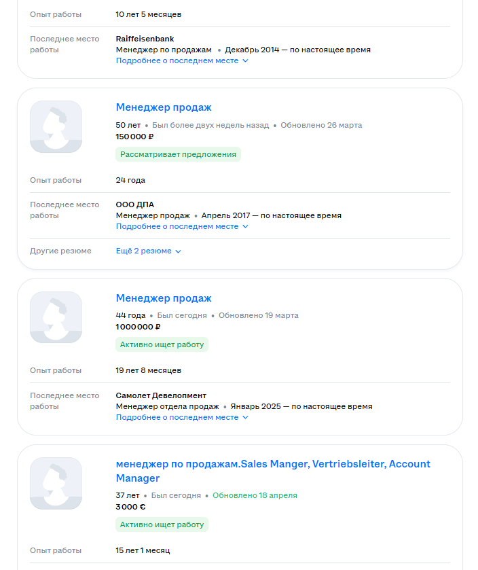Click 'Активно ищет работу' badge under 3 000 €
The height and width of the screenshot is (570, 478).
click(162, 524)
